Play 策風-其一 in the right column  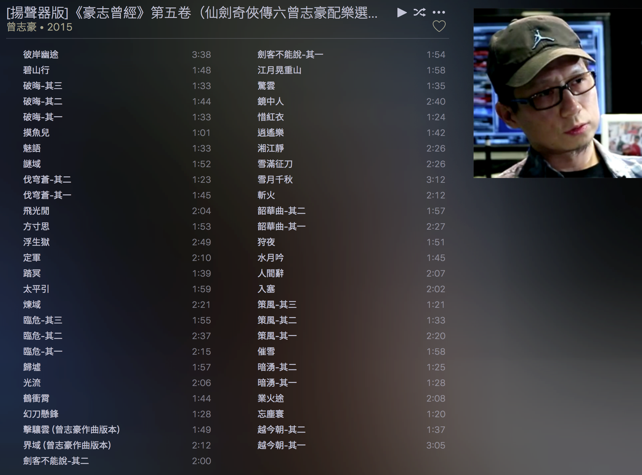coord(276,336)
